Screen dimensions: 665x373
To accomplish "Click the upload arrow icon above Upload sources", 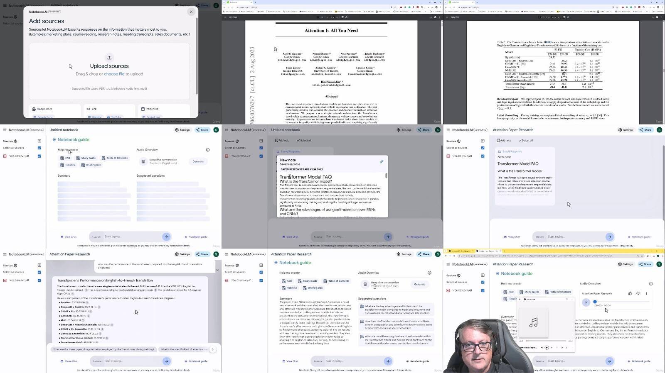I will point(109,58).
